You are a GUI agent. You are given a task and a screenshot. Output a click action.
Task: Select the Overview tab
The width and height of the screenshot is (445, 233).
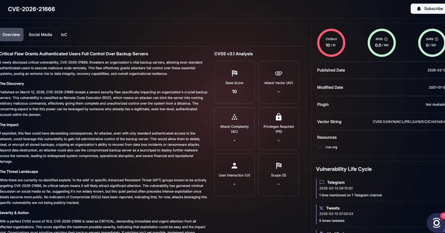[11, 35]
